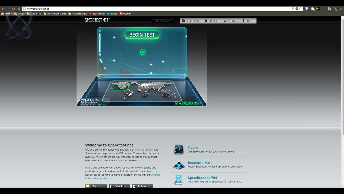Viewport: 344px width, 194px height.
Task: Go back with the browser back arrow
Action: click(x=3, y=9)
